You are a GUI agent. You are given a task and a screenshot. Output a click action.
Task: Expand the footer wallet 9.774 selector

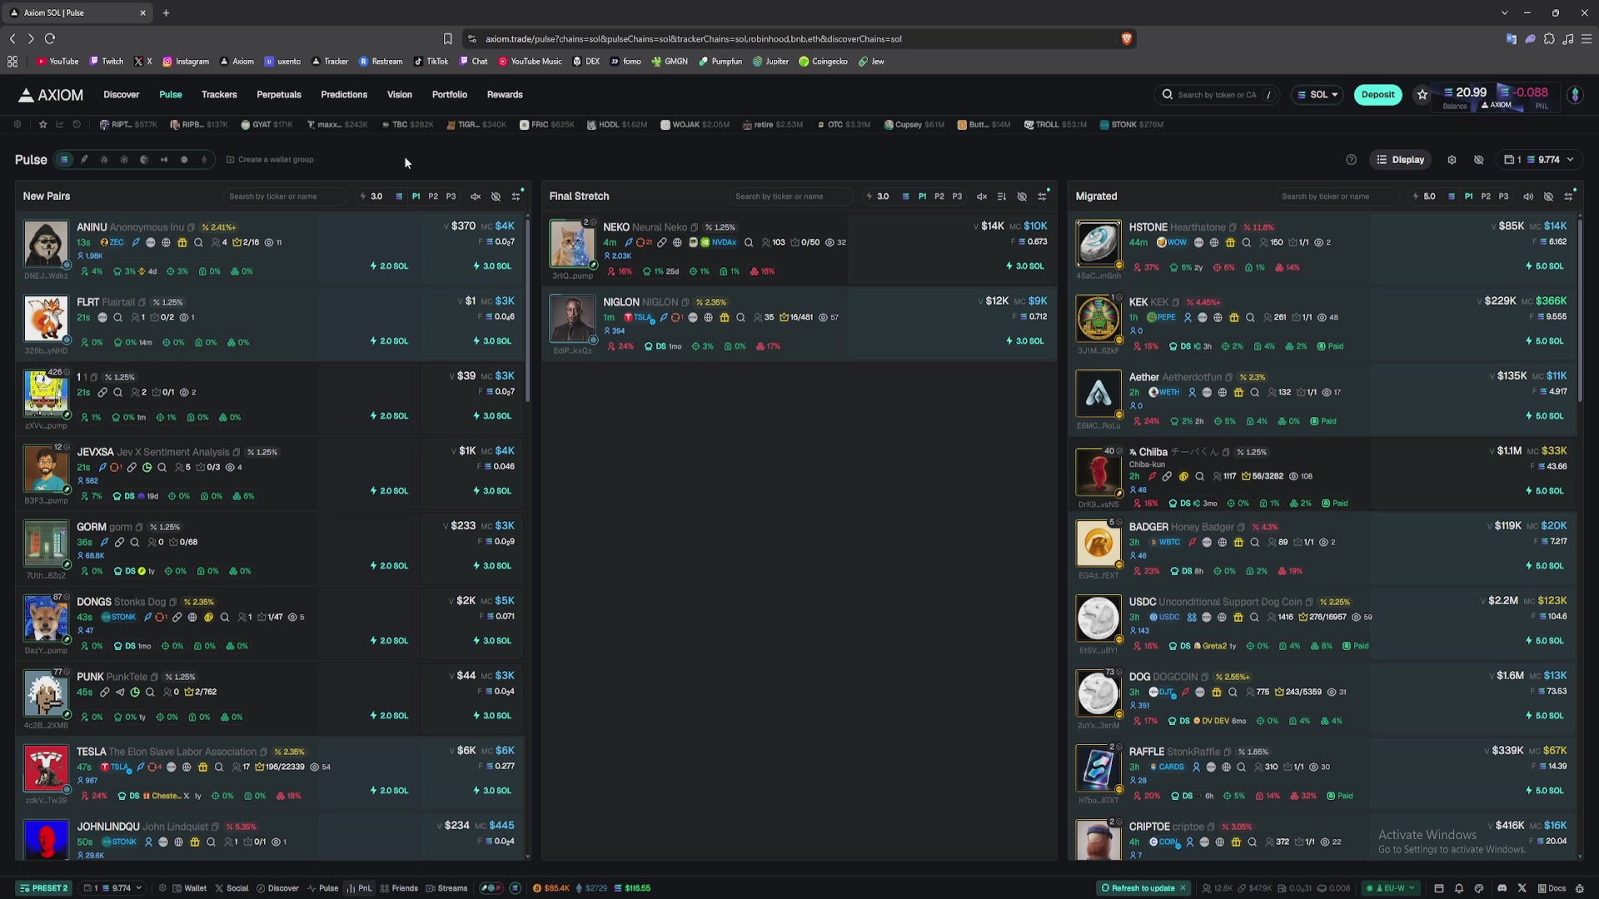[x=112, y=888]
